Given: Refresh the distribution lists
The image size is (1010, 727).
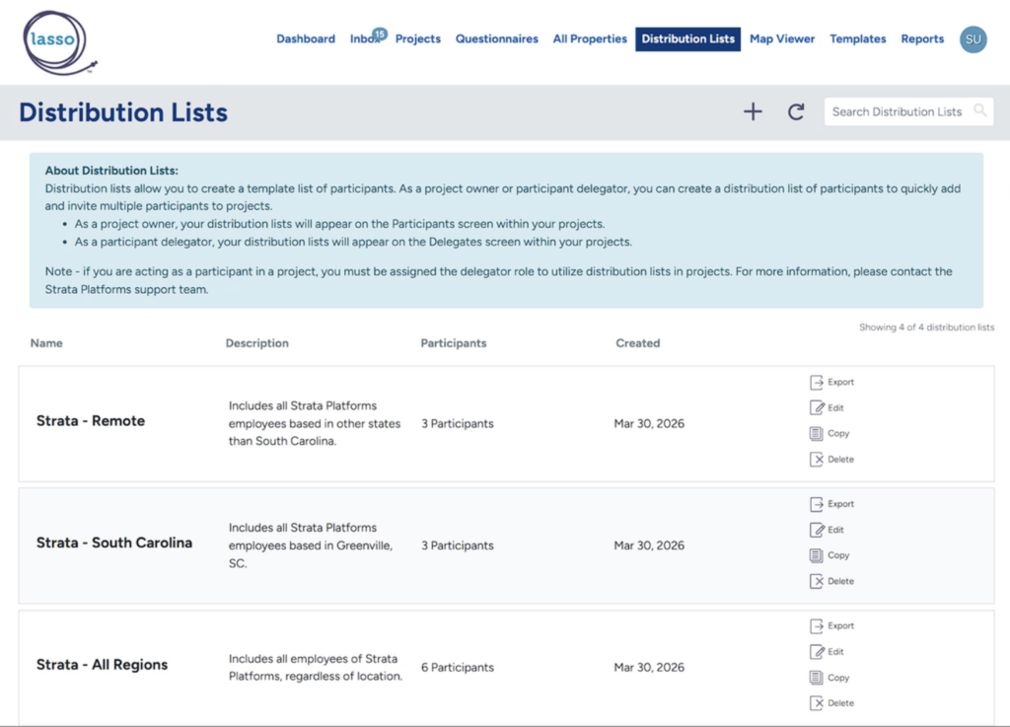Looking at the screenshot, I should coord(796,111).
